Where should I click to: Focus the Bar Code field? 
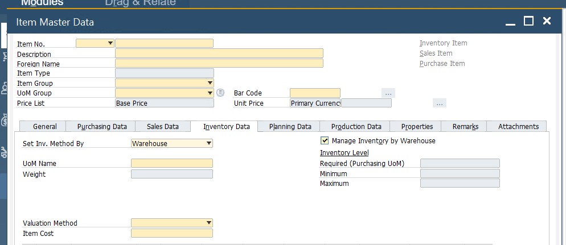pyautogui.click(x=314, y=93)
